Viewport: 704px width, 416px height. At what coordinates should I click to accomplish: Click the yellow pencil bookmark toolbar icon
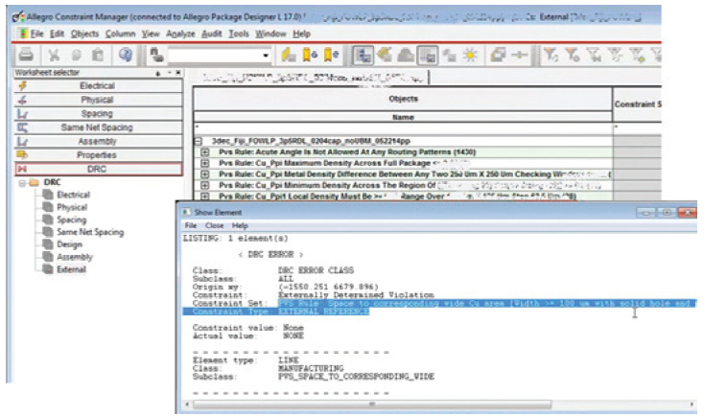[x=289, y=55]
